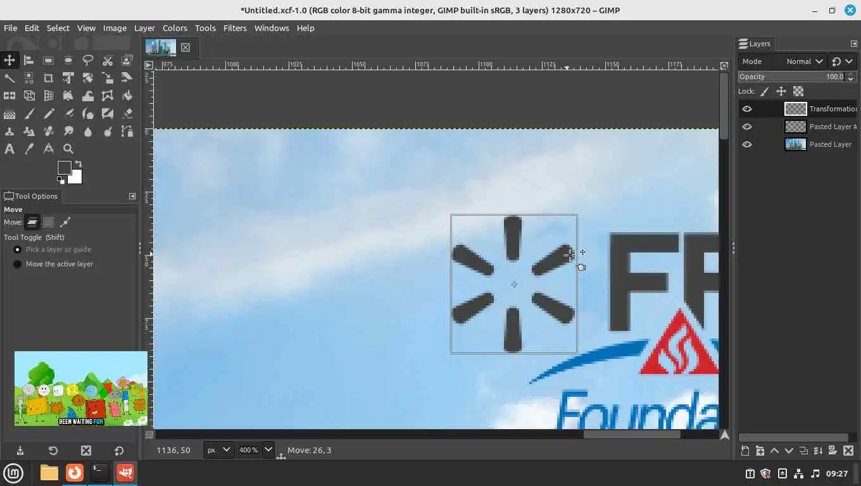Set Move tool to affect selection

pos(48,221)
